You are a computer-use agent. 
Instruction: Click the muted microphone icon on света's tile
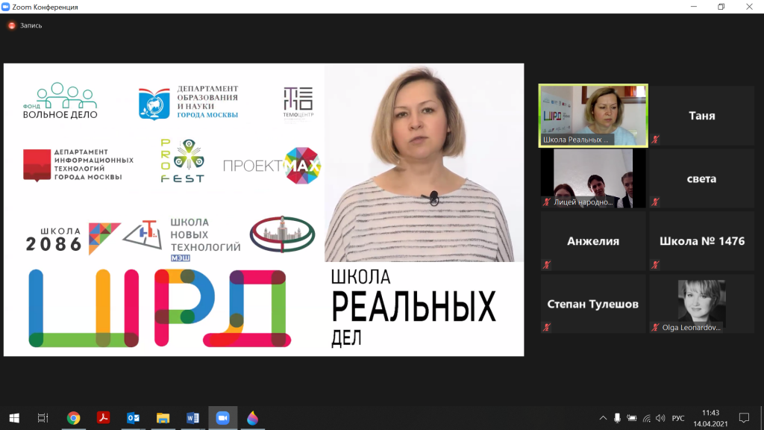coord(655,202)
